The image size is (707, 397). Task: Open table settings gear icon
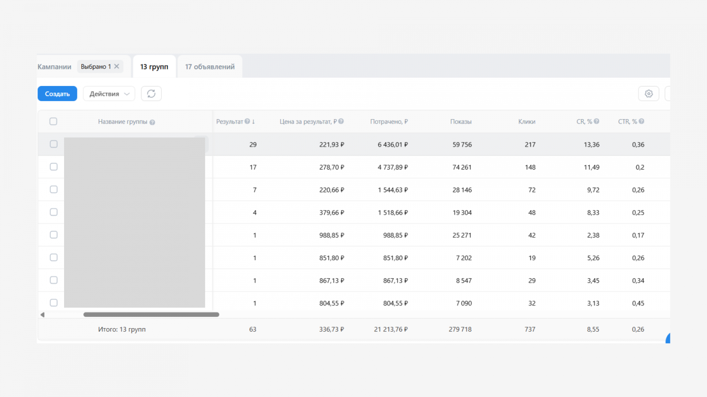648,94
